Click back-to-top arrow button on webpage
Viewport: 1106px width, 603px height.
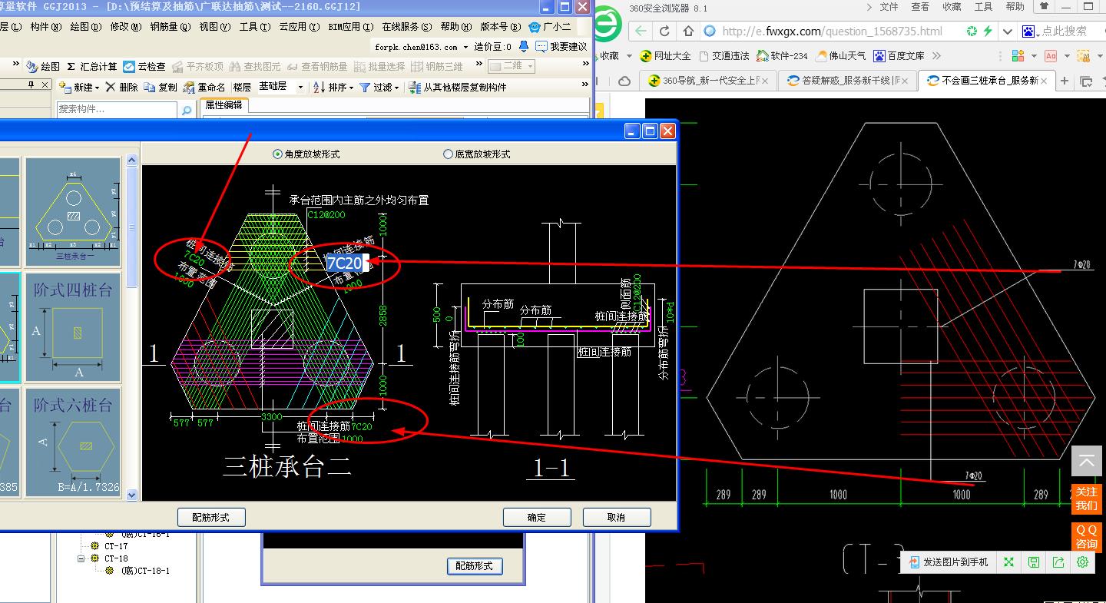coord(1087,461)
